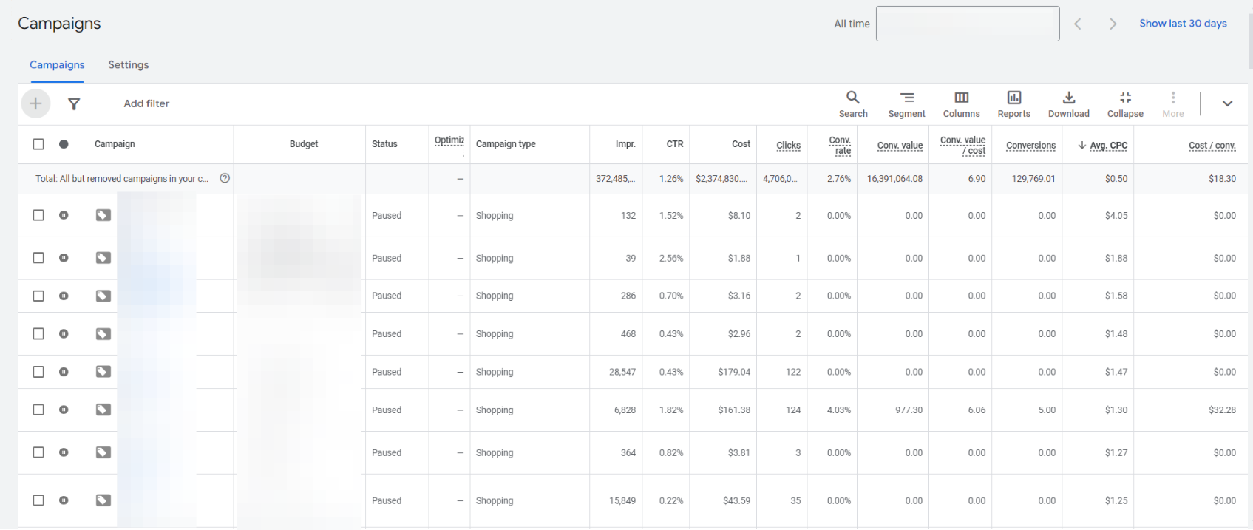1253x530 pixels.
Task: Click the status dot in the header
Action: [x=64, y=144]
